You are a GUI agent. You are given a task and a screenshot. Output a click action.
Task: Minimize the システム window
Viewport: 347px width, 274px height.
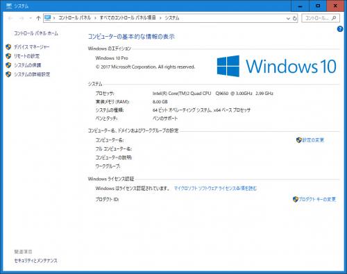point(300,6)
